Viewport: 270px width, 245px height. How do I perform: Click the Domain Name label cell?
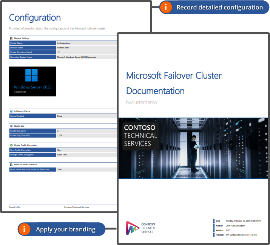pyautogui.click(x=32, y=48)
